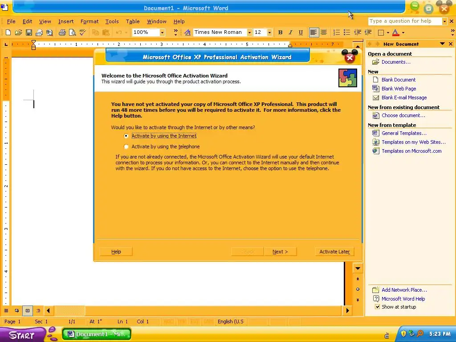
Task: Click the Activate Later button
Action: point(335,252)
